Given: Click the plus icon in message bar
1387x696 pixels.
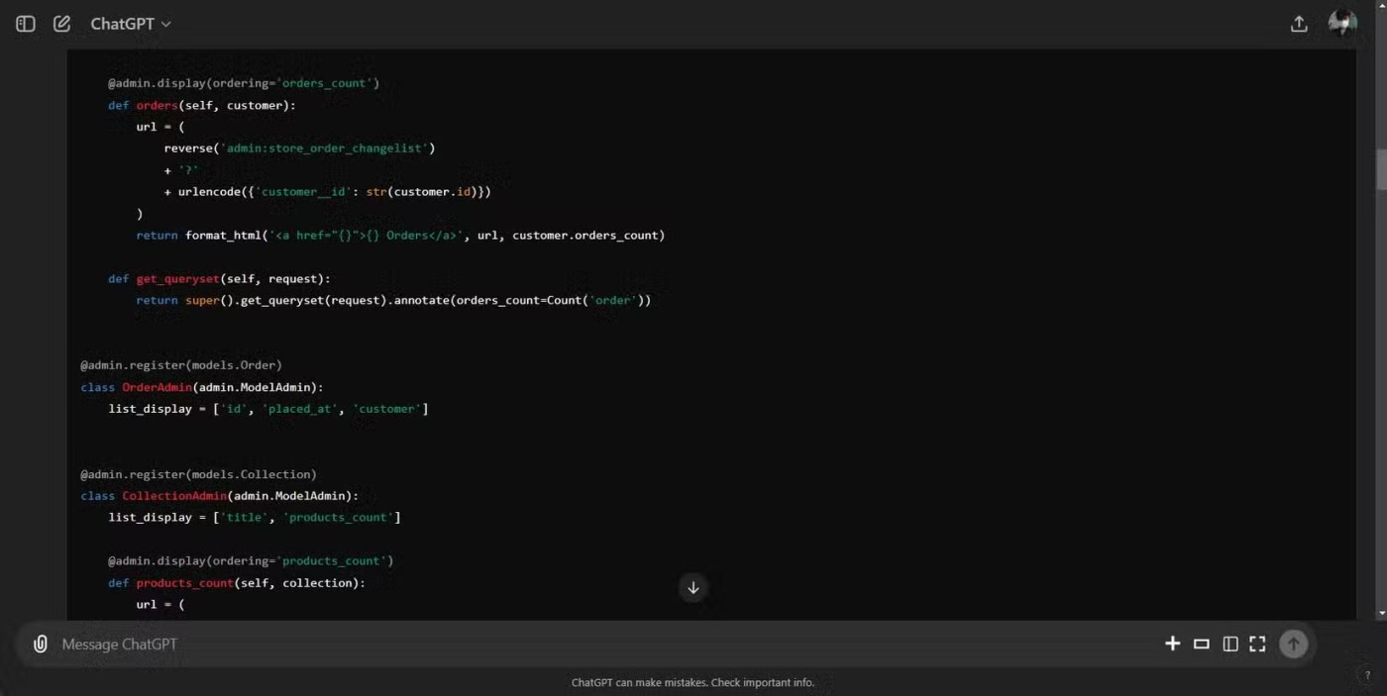Looking at the screenshot, I should click(x=1173, y=644).
